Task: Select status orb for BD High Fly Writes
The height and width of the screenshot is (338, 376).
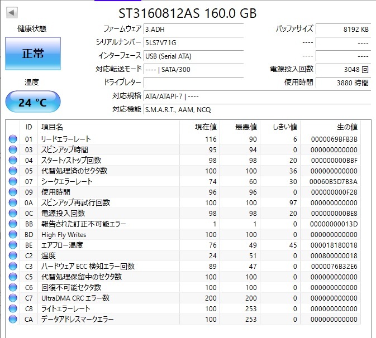Action: (x=13, y=234)
